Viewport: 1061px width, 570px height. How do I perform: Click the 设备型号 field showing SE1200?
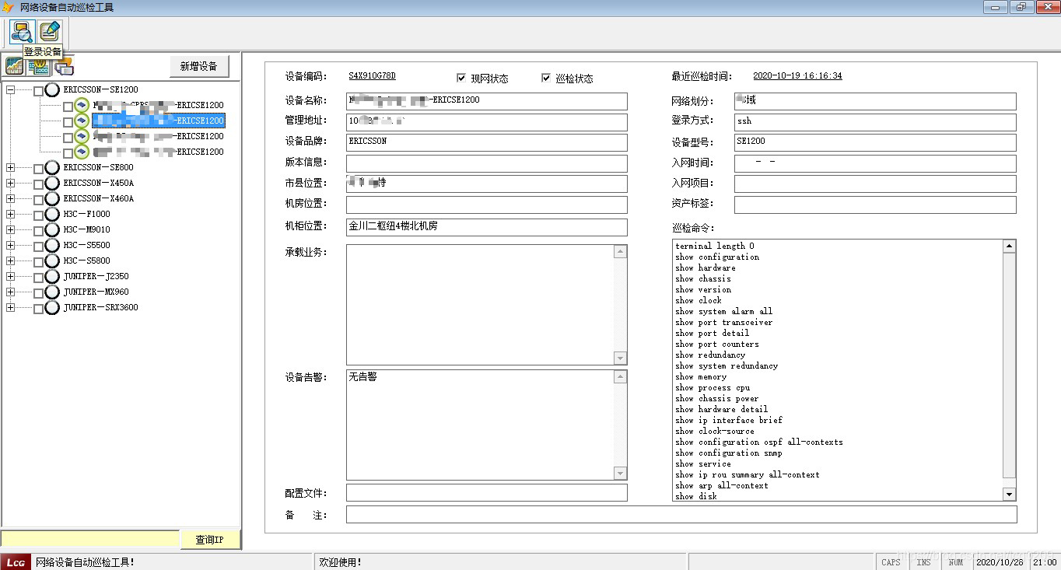coord(875,142)
